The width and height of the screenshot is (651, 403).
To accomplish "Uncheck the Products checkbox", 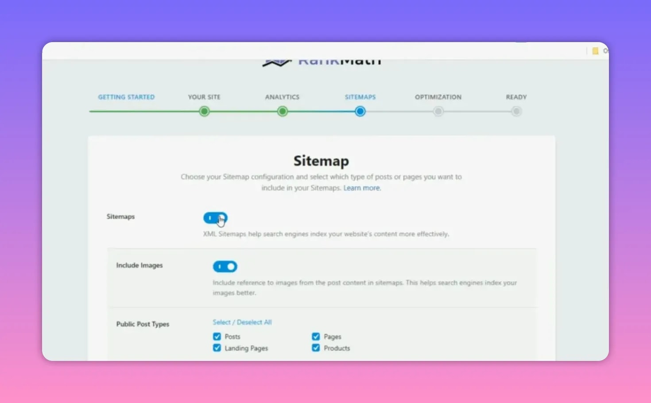I will pyautogui.click(x=315, y=348).
